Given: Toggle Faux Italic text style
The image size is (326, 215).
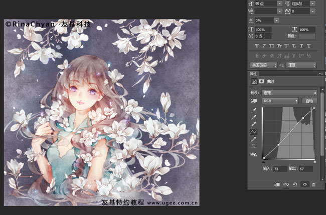Looking at the screenshot, I should pos(264,46).
